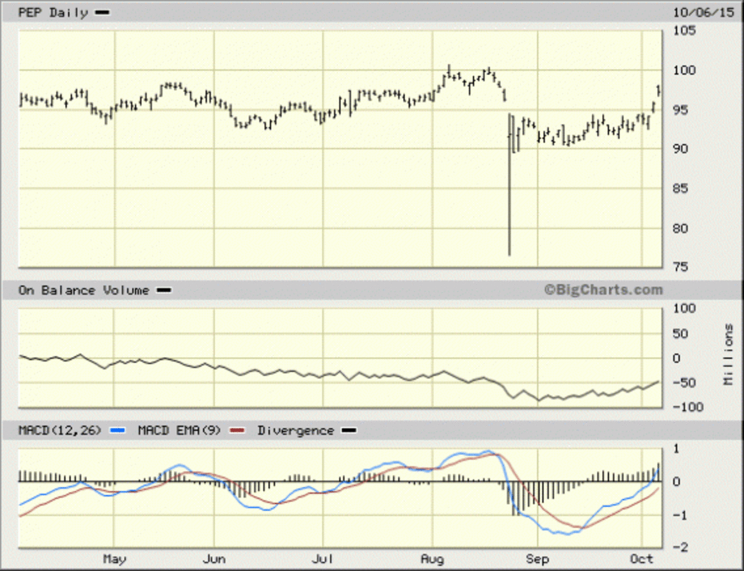The width and height of the screenshot is (744, 571).
Task: Select the BigCharts copyright watermark
Action: tap(604, 289)
